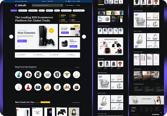The height and width of the screenshot is (116, 167).
Task: Select the Mobile phone category circle
Action: (19, 75)
